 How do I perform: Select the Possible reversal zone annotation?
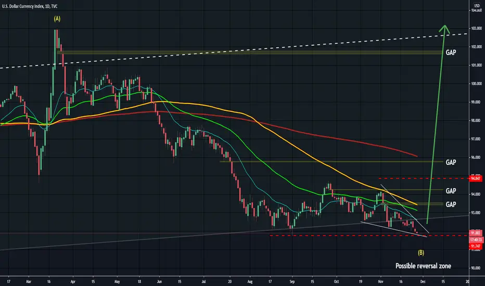[423, 266]
